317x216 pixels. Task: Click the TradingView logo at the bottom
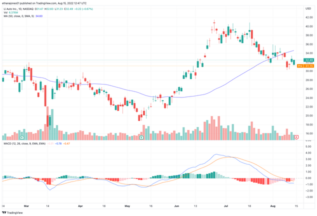tap(12, 213)
